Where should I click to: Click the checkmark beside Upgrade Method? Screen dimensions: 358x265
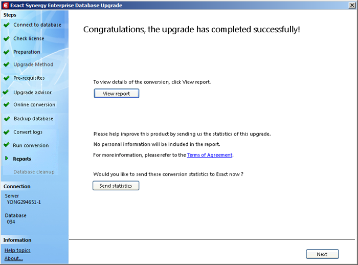pyautogui.click(x=7, y=64)
